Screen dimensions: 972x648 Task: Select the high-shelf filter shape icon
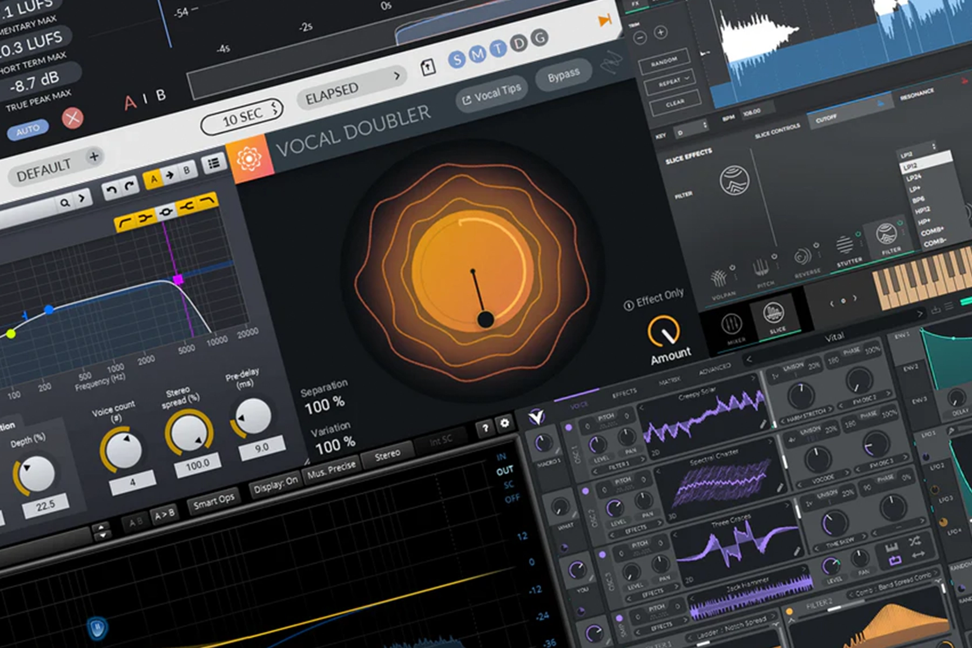187,206
